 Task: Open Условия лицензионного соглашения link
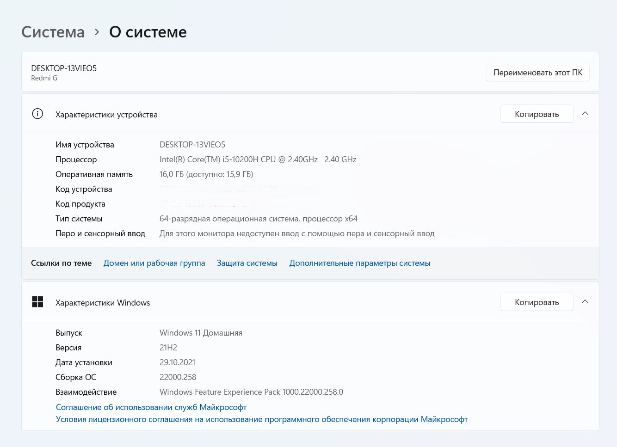tap(262, 419)
